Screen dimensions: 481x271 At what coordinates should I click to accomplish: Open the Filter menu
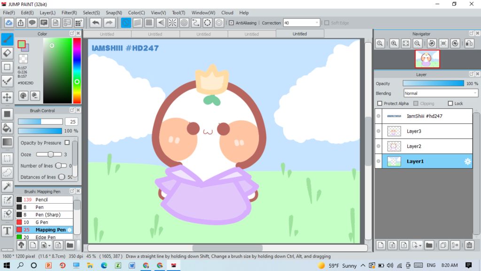point(69,13)
